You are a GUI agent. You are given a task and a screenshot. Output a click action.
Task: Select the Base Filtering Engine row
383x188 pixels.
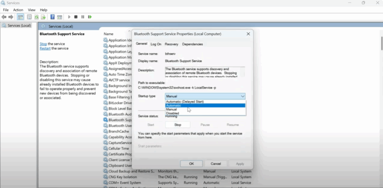point(117,97)
